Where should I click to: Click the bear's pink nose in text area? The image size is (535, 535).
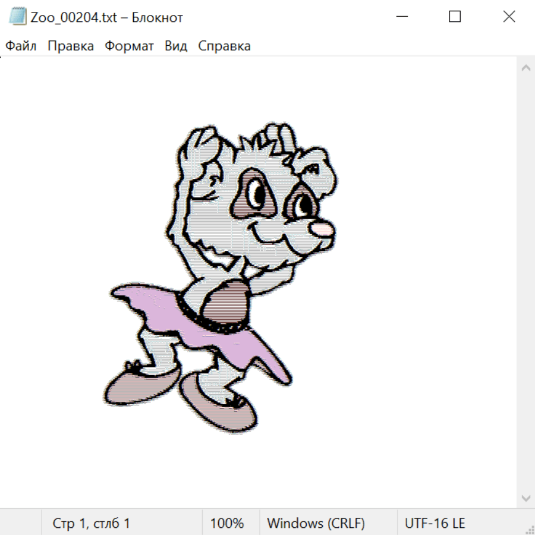[320, 229]
